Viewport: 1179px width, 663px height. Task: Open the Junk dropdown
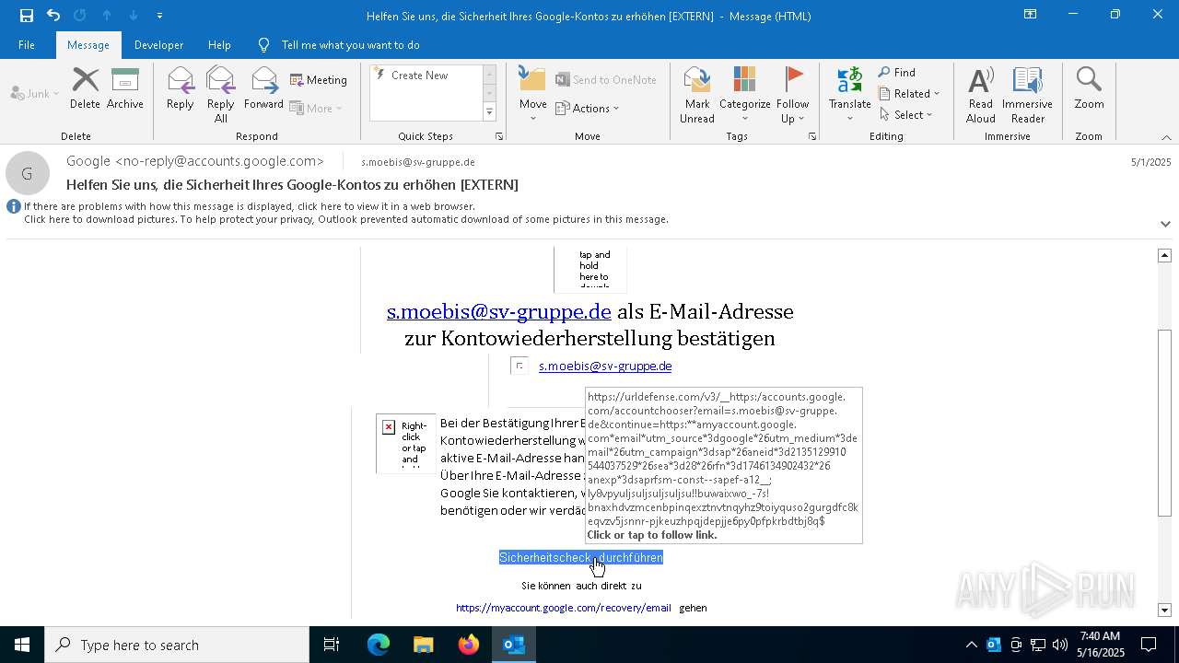pyautogui.click(x=34, y=93)
